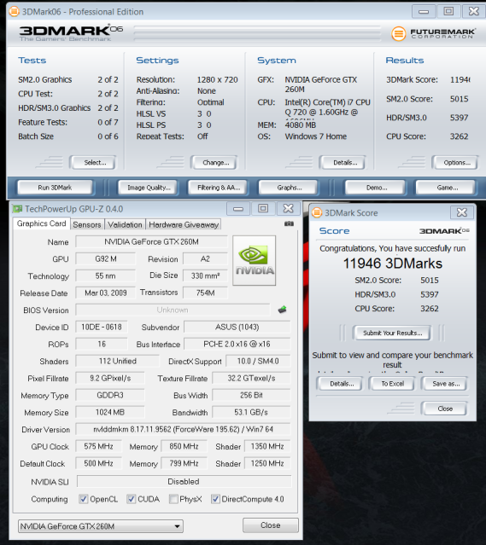Click Close in 3DMark Score window
Viewport: 486px width, 545px height.
(x=444, y=409)
